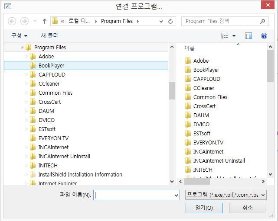Viewport: 278px width, 221px height.
Task: Expand the Program Files breadcrumb chevron
Action: [138, 21]
